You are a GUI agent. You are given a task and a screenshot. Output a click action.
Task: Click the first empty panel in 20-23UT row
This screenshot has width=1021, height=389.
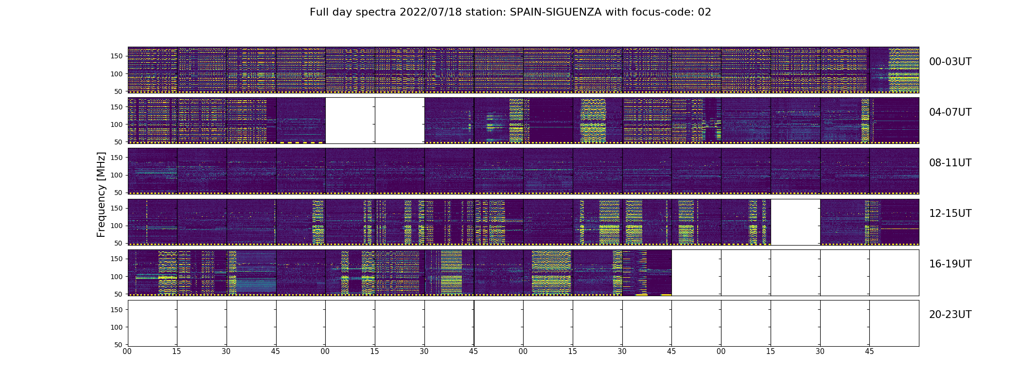[x=153, y=323]
